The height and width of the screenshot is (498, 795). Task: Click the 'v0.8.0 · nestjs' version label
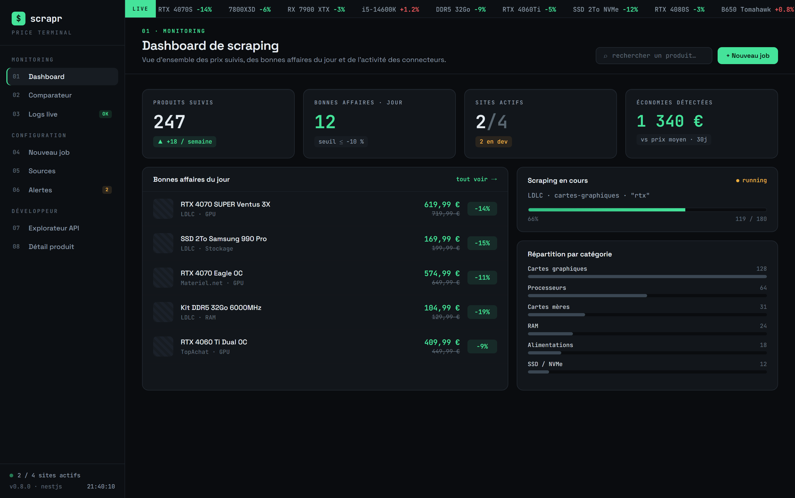coord(36,486)
